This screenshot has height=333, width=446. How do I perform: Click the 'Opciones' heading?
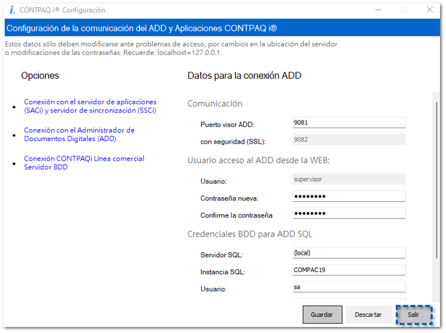(x=40, y=76)
